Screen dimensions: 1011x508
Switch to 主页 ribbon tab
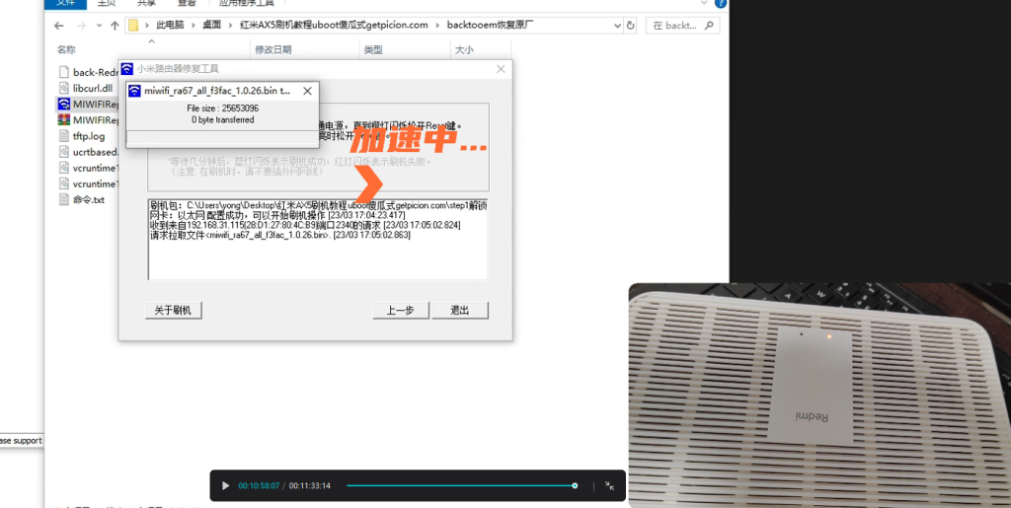107,3
